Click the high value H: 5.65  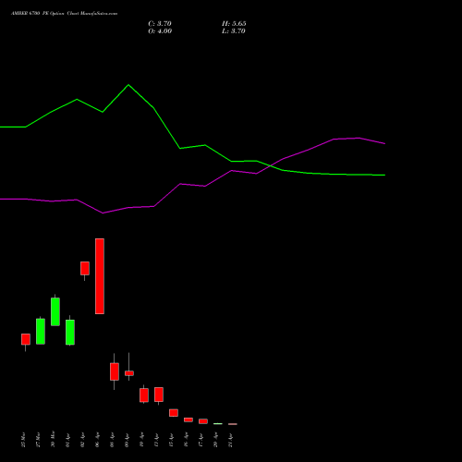pyautogui.click(x=234, y=24)
